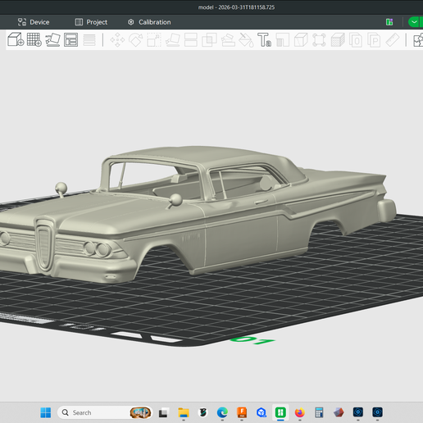This screenshot has height=423, width=423.
Task: Open Fusion orange F app in taskbar
Action: point(242,412)
